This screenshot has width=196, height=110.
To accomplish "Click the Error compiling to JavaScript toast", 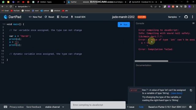I will 98,105.
